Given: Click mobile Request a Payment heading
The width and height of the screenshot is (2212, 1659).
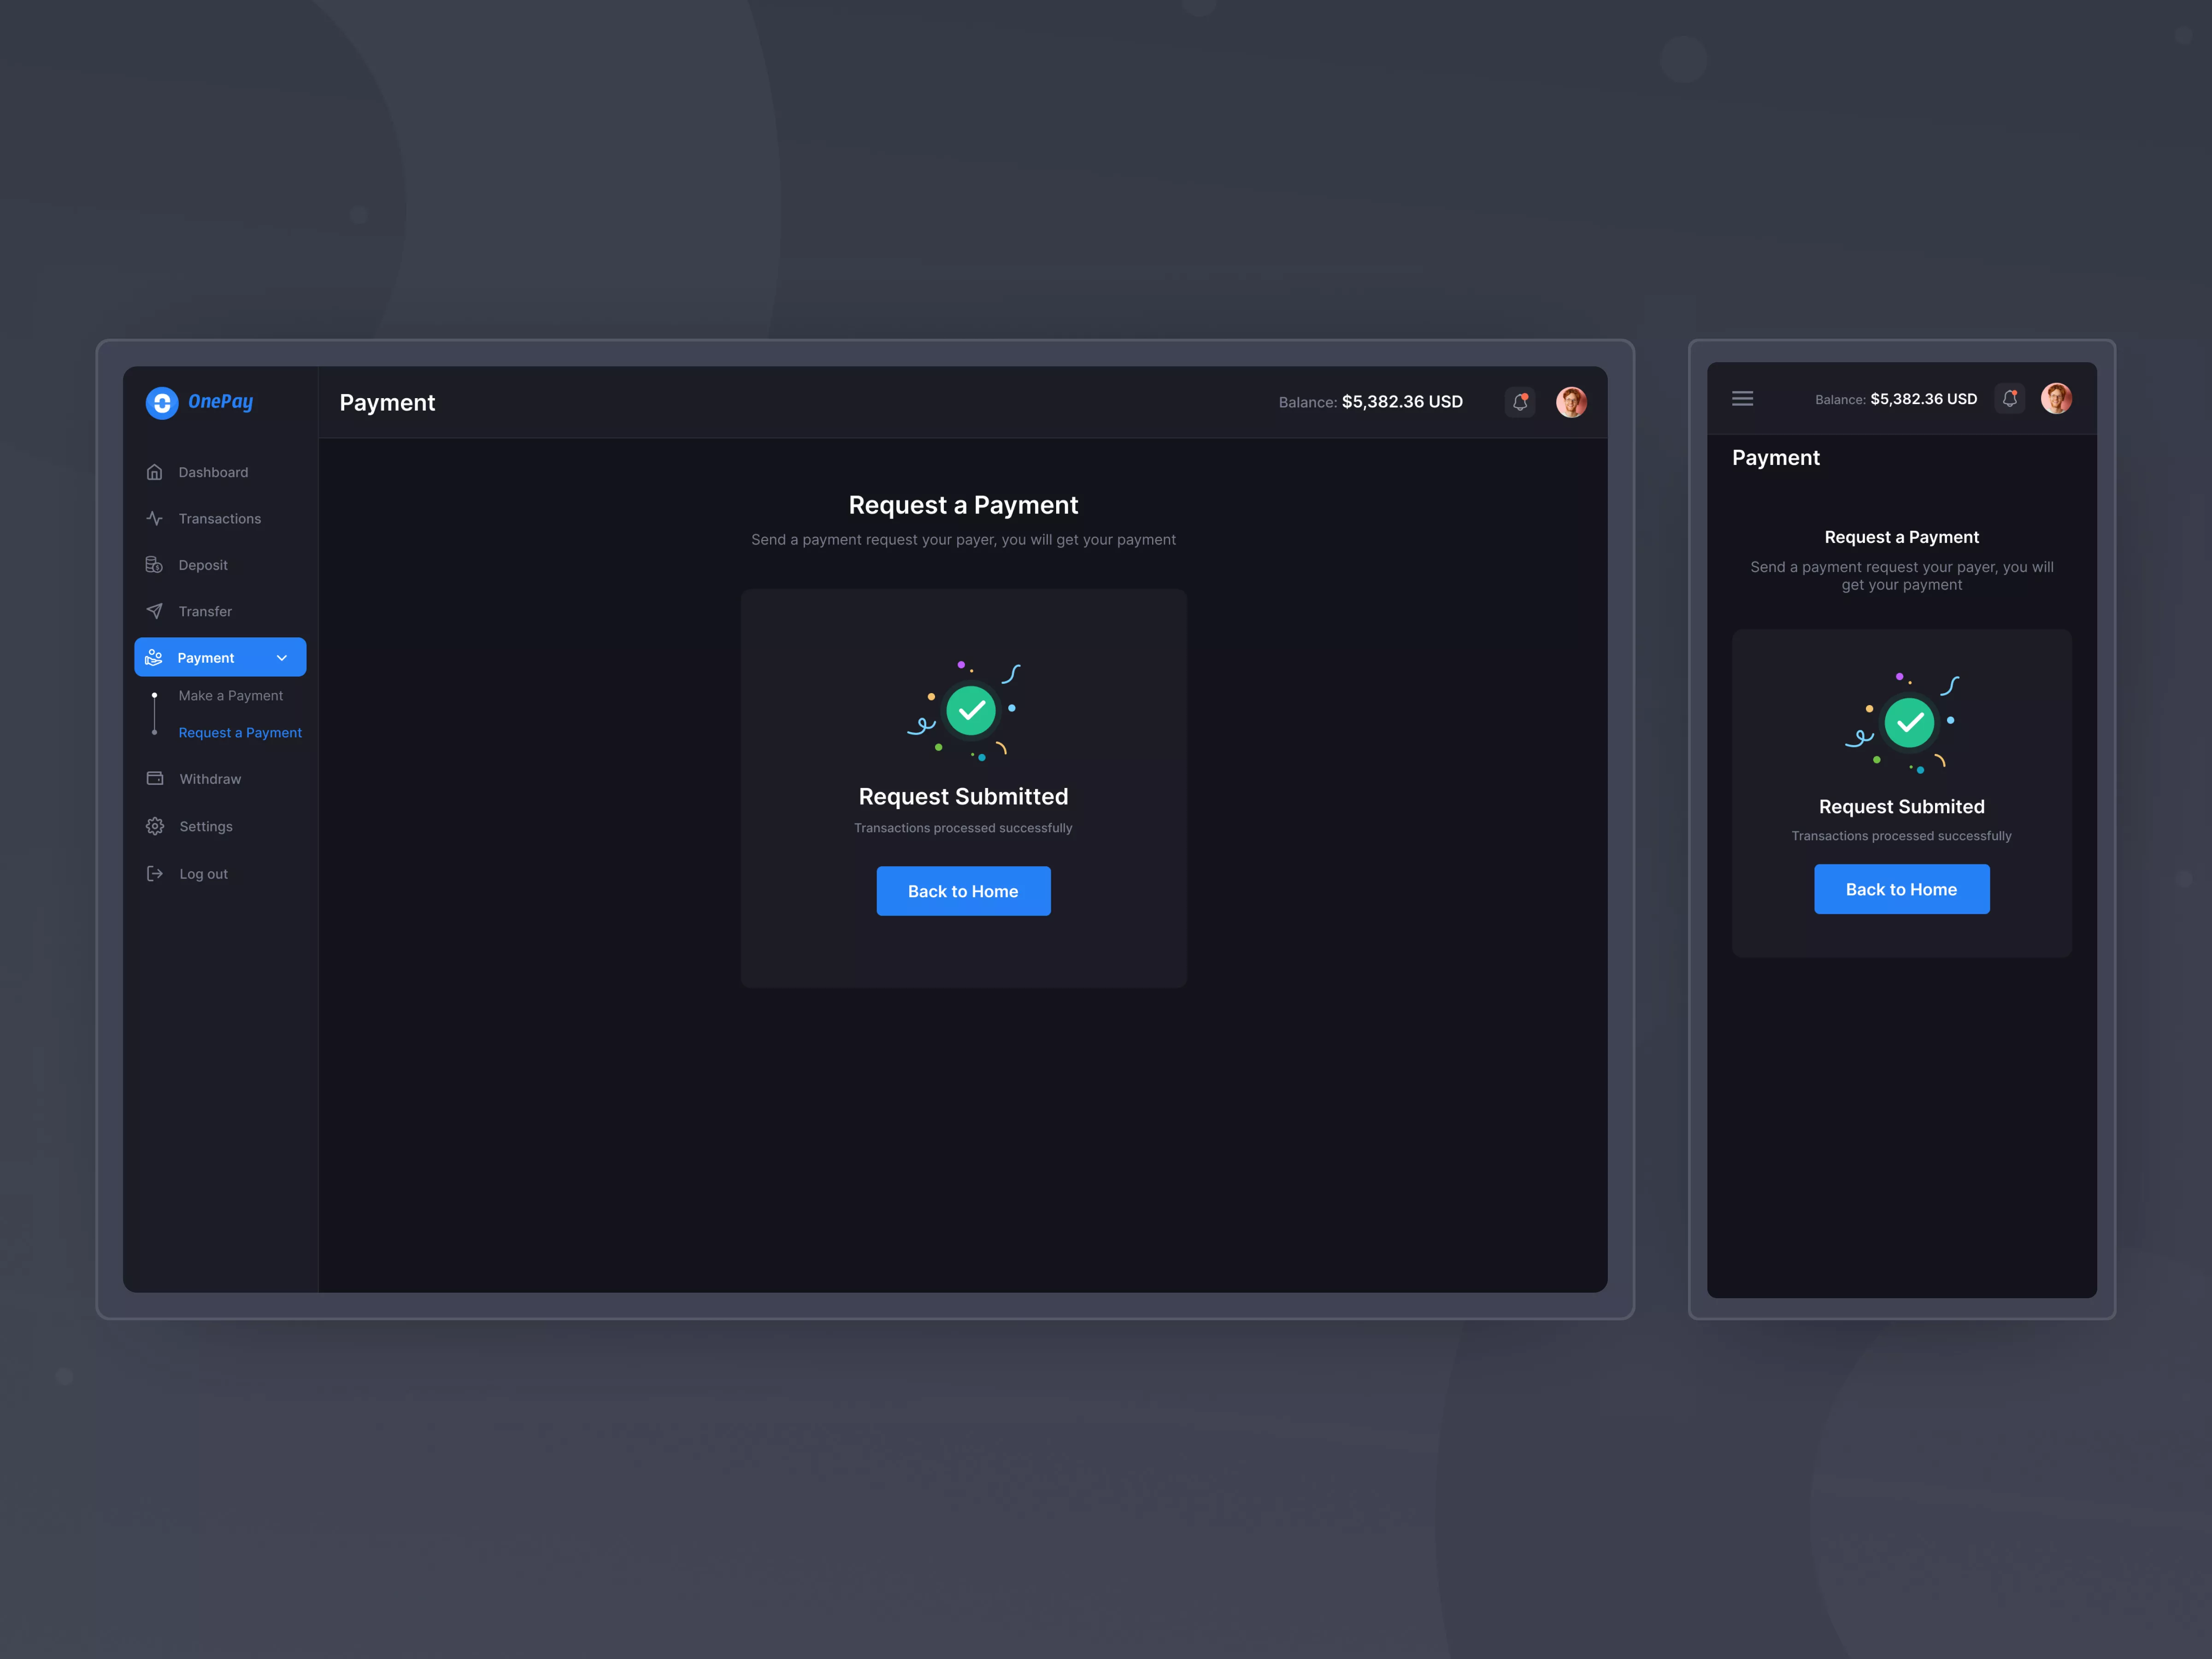Looking at the screenshot, I should coord(1902,537).
